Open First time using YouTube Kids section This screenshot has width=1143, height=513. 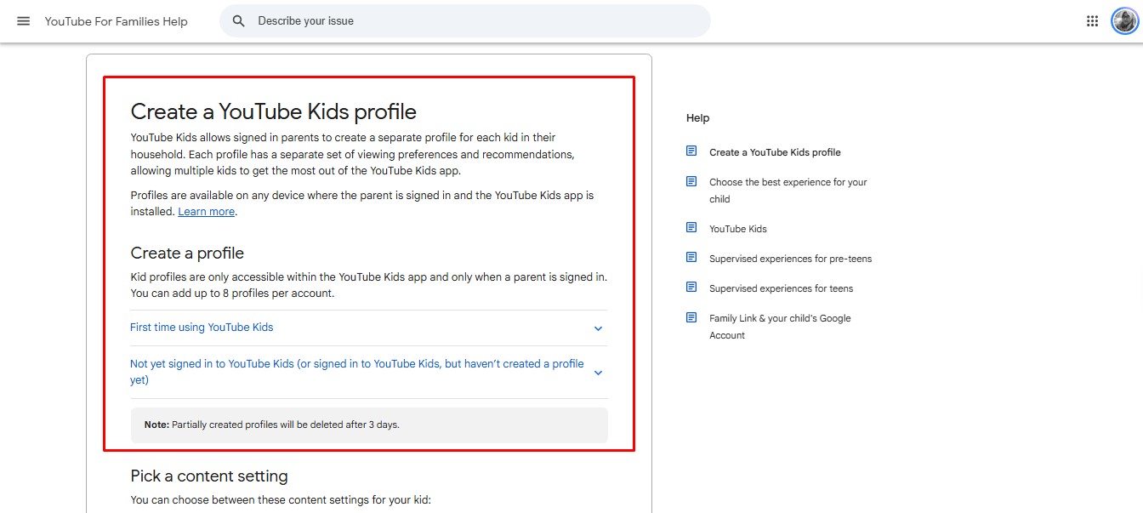369,328
